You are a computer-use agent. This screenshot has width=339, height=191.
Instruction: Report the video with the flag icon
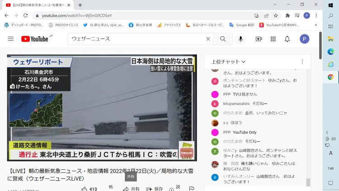tap(192, 189)
